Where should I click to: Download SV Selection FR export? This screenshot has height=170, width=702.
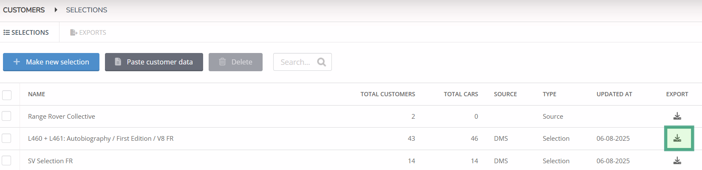click(677, 161)
